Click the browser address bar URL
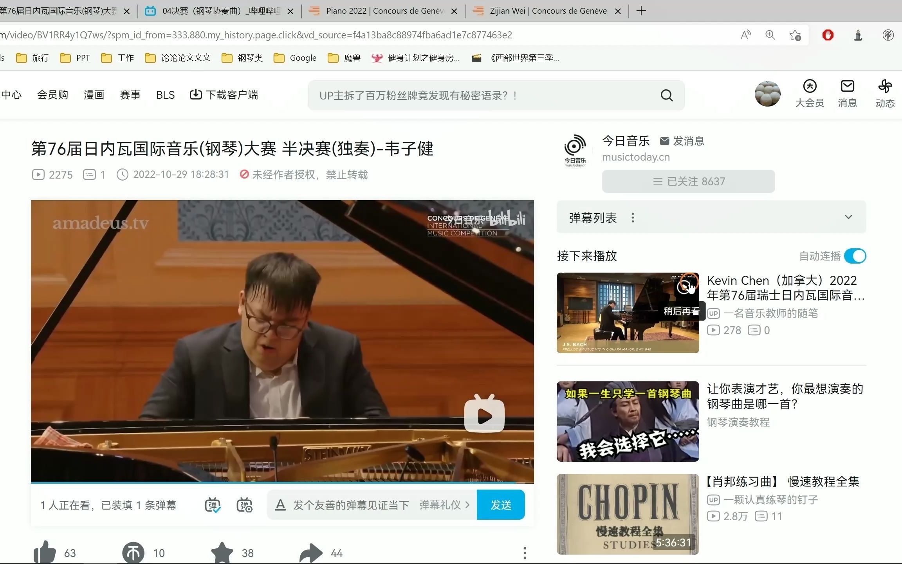Image resolution: width=902 pixels, height=564 pixels. click(256, 35)
